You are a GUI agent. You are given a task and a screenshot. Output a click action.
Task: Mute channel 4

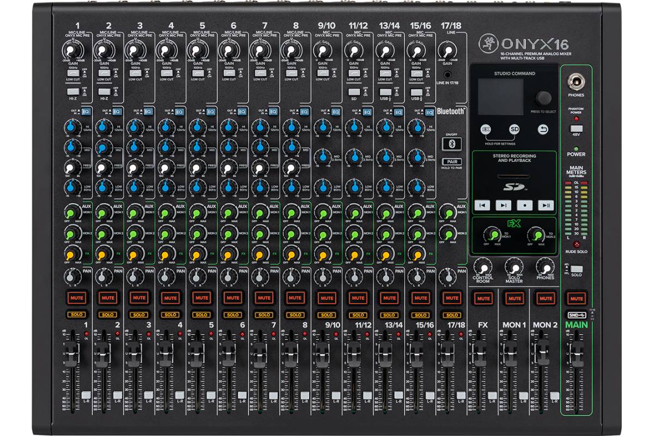click(x=170, y=298)
